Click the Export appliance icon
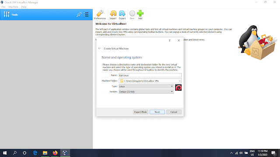Viewport: 280px width, 157px height. click(122, 15)
